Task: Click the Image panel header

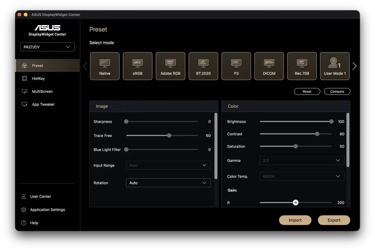Action: click(154, 106)
